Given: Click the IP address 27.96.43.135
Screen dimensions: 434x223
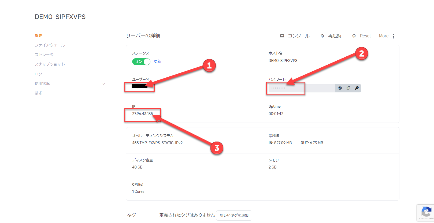Looking at the screenshot, I should (142, 114).
